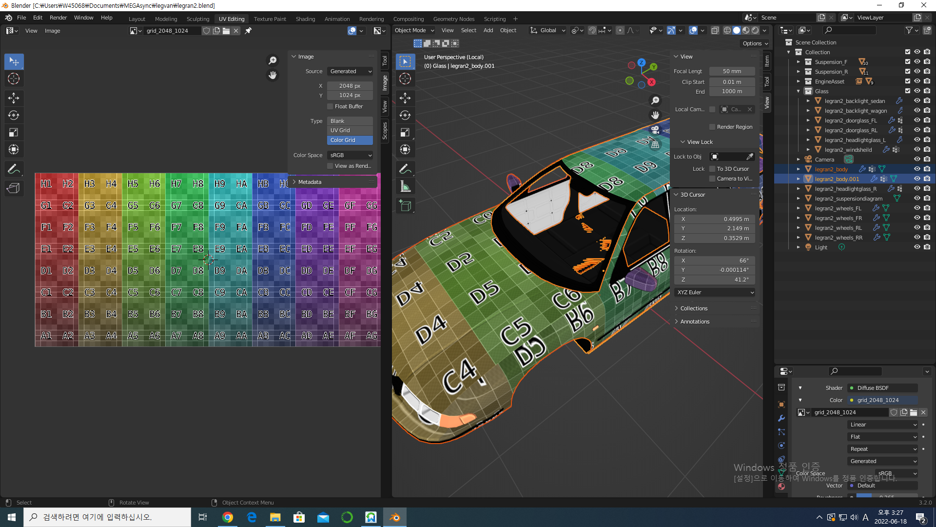Click the Focal Length value field
Image resolution: width=936 pixels, height=527 pixels.
click(x=732, y=71)
